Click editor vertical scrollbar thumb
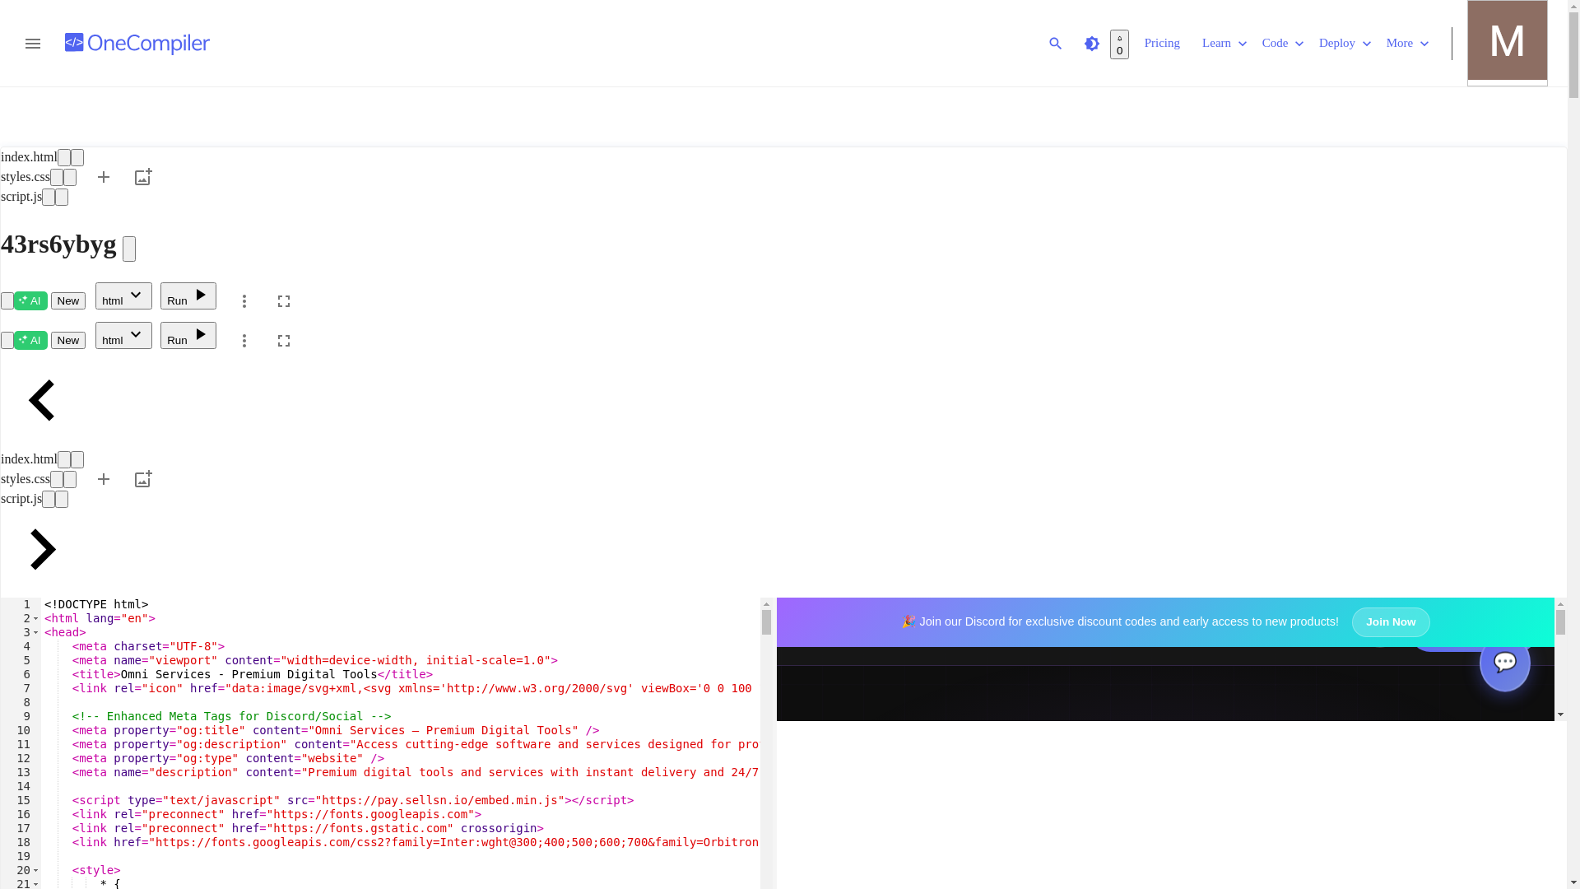Viewport: 1580px width, 889px height. [766, 622]
